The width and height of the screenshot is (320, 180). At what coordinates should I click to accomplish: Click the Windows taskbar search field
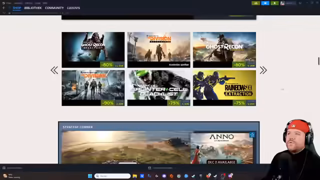[x=112, y=176]
